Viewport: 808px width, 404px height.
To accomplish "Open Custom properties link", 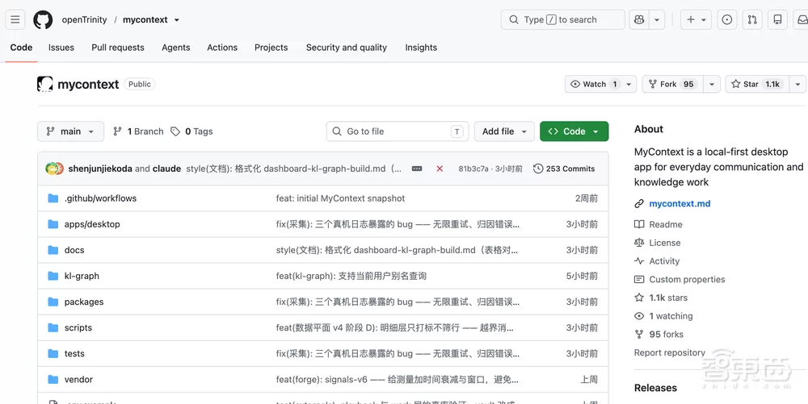I will (x=687, y=280).
